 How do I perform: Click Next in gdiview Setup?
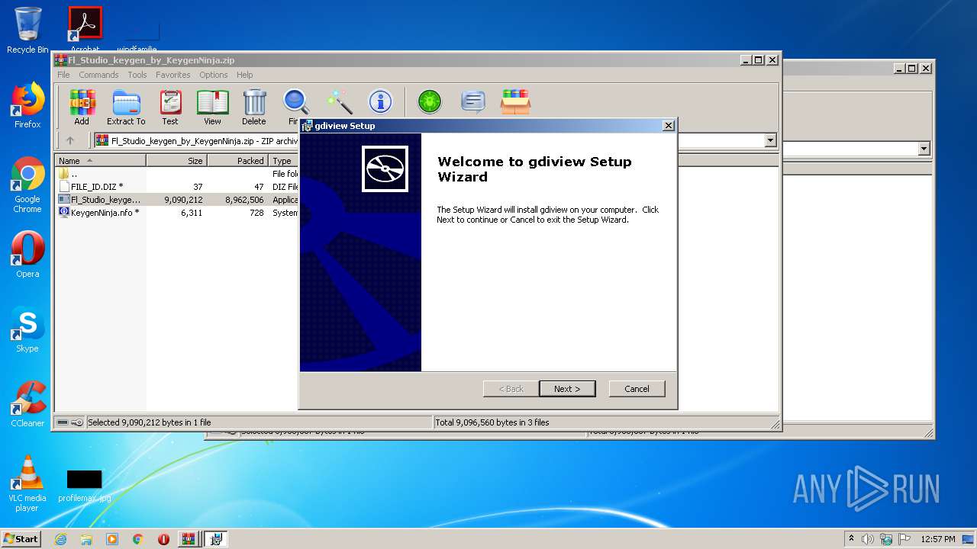click(567, 389)
